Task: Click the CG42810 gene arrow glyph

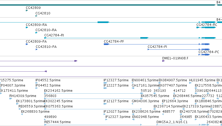Action: pos(36,16)
